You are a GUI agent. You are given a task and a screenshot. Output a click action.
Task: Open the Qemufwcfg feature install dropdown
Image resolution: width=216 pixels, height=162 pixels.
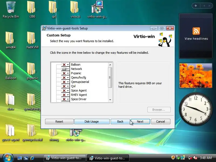(65, 77)
